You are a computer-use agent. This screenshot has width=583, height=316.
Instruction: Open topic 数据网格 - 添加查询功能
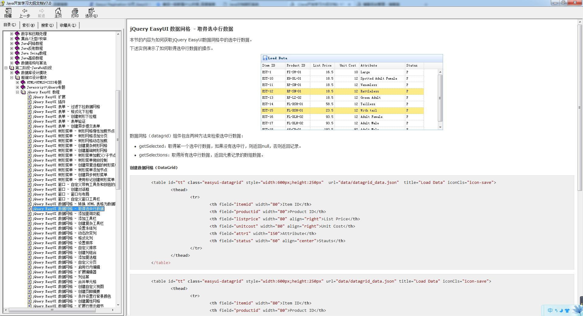[x=66, y=214]
